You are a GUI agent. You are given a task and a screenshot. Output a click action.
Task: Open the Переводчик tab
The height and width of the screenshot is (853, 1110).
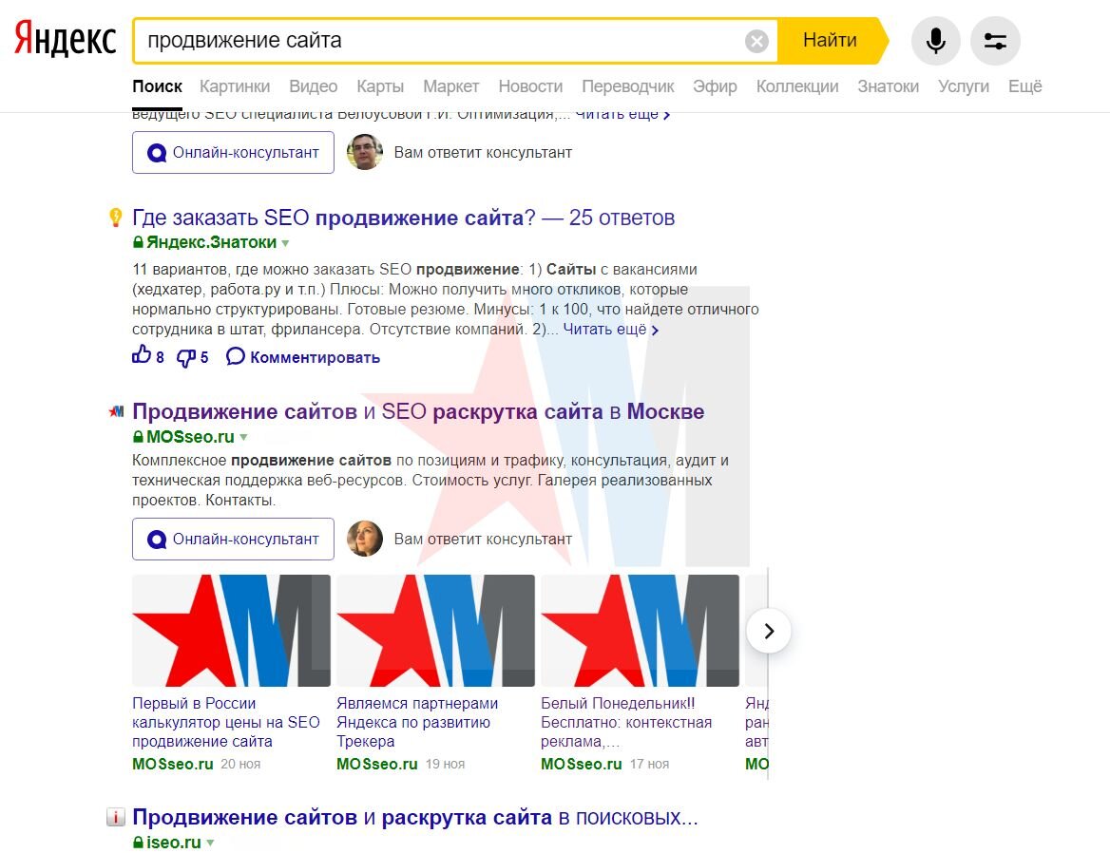627,86
